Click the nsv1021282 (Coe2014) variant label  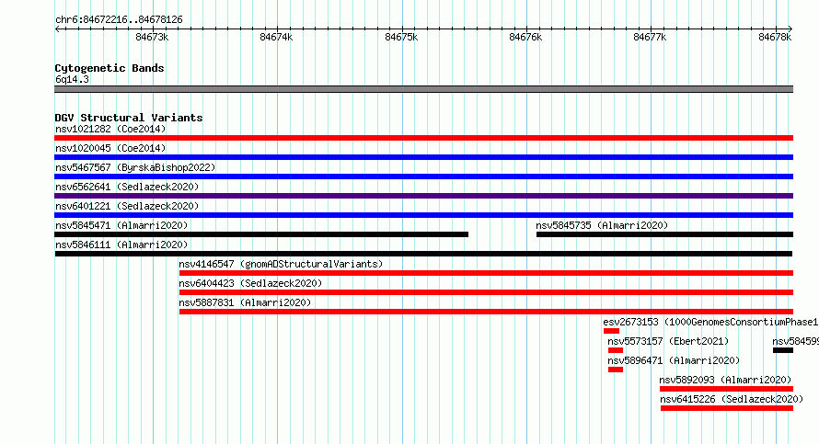coord(110,129)
